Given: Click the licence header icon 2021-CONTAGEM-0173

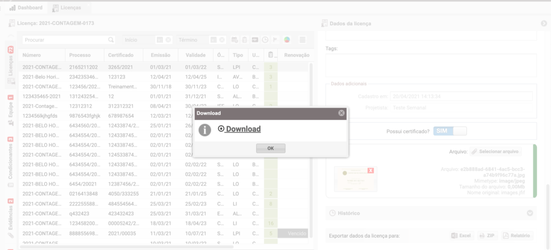Looking at the screenshot, I should point(12,23).
